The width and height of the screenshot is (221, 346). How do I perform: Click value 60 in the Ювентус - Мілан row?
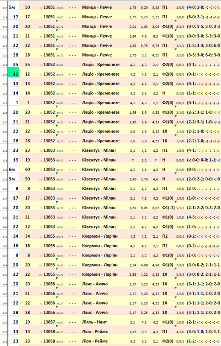(27, 170)
